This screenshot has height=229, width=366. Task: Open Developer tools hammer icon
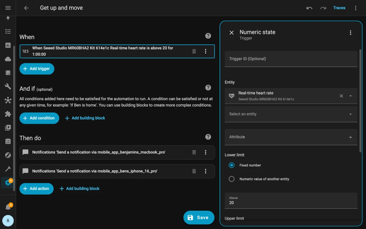point(8,169)
